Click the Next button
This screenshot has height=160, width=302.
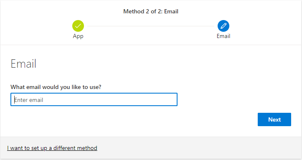pos(274,119)
